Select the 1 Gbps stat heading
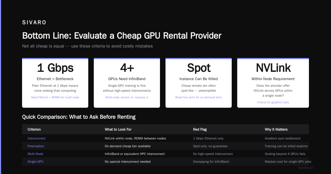 click(55, 68)
